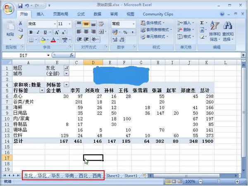This screenshot has width=248, height=186.
Task: Open the number format dropdown
Action: pyautogui.click(x=134, y=24)
